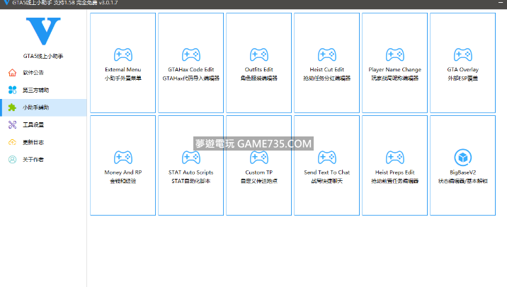This screenshot has width=507, height=287.
Task: Open the External Menu gamepad icon
Action: coord(123,55)
